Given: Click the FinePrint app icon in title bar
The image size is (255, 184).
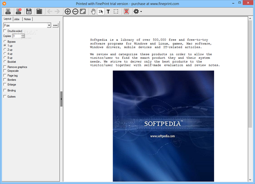Looking at the screenshot, I should click(x=4, y=4).
